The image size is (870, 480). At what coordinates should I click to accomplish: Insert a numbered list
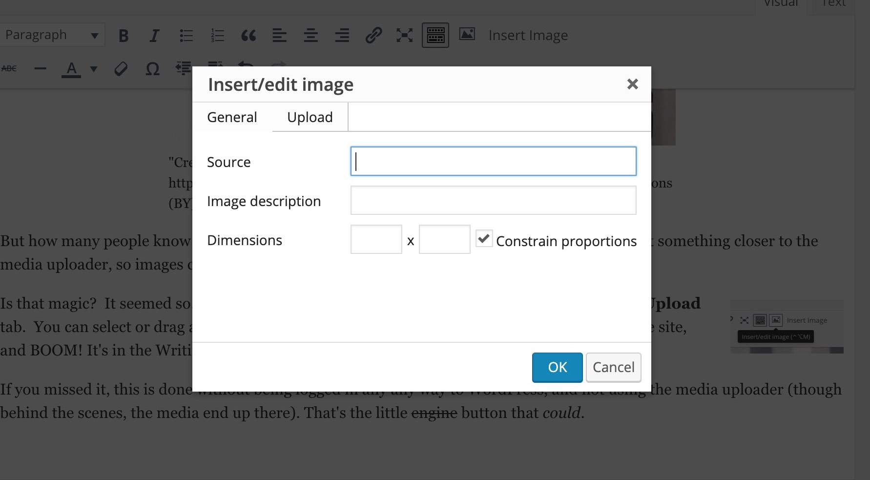tap(217, 36)
